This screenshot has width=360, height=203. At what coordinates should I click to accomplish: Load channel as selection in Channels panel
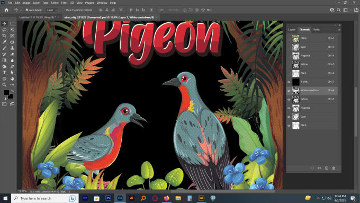[x=312, y=168]
